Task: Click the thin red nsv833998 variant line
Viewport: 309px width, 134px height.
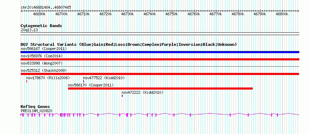Action: pyautogui.click(x=160, y=67)
